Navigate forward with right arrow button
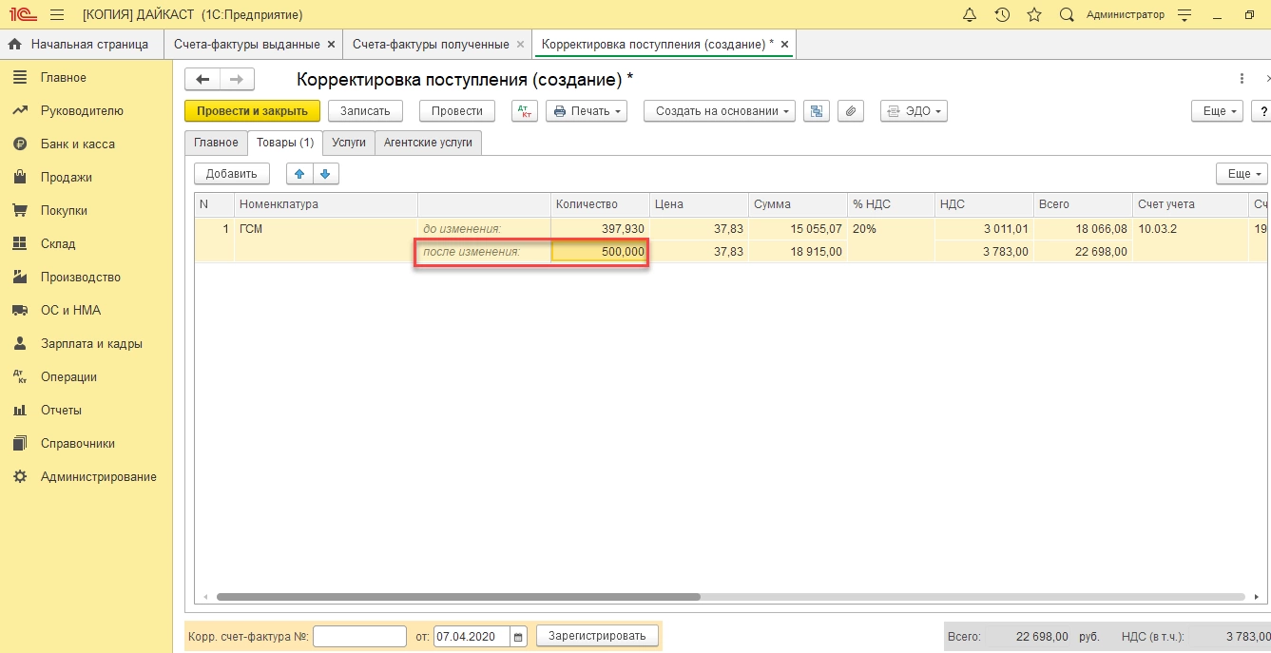The image size is (1271, 653). tap(237, 80)
